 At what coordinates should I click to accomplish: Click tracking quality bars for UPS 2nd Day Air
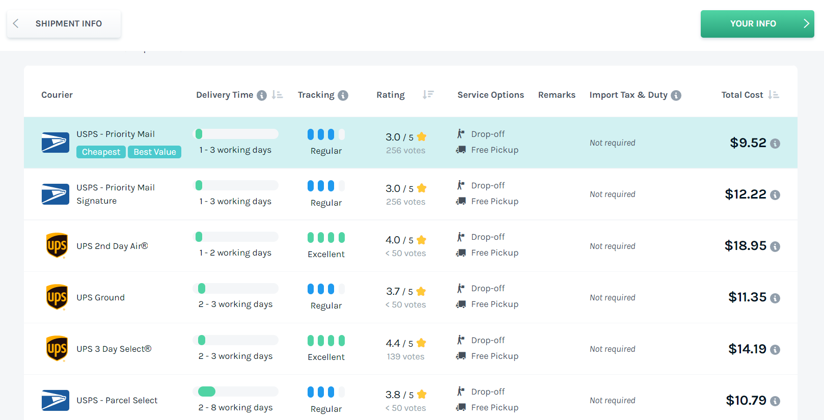(x=326, y=237)
